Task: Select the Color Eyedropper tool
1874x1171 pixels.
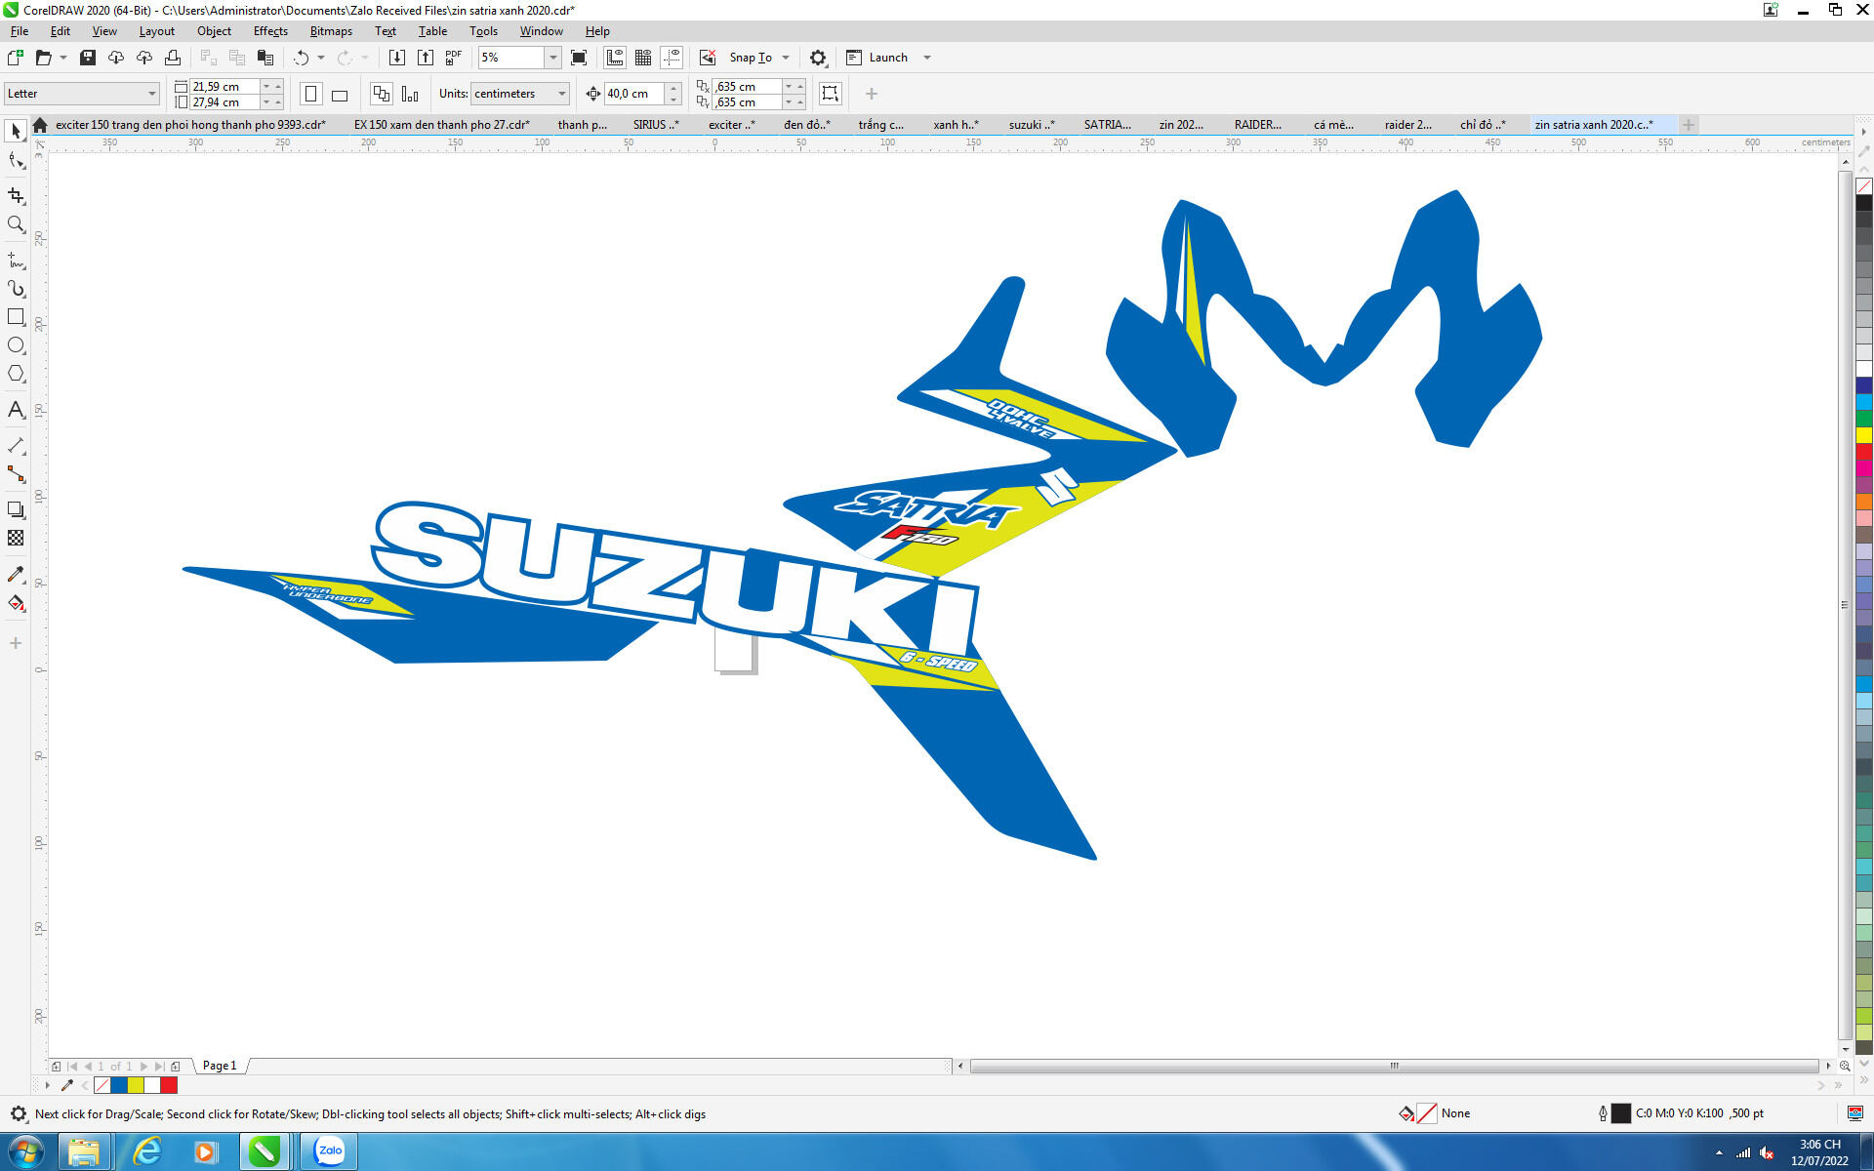Action: point(16,575)
